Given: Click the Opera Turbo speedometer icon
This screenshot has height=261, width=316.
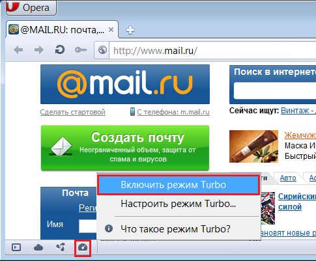Looking at the screenshot, I should click(x=83, y=247).
